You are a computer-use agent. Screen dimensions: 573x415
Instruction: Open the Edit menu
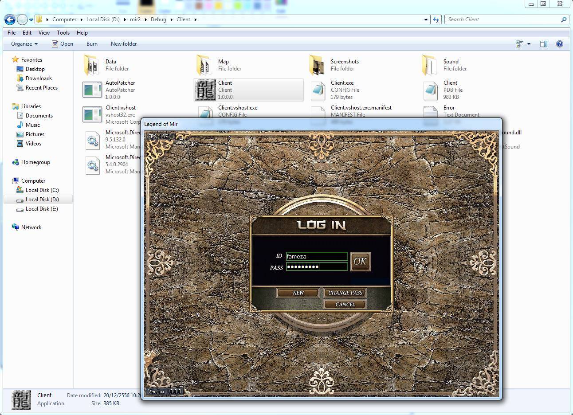(x=27, y=32)
